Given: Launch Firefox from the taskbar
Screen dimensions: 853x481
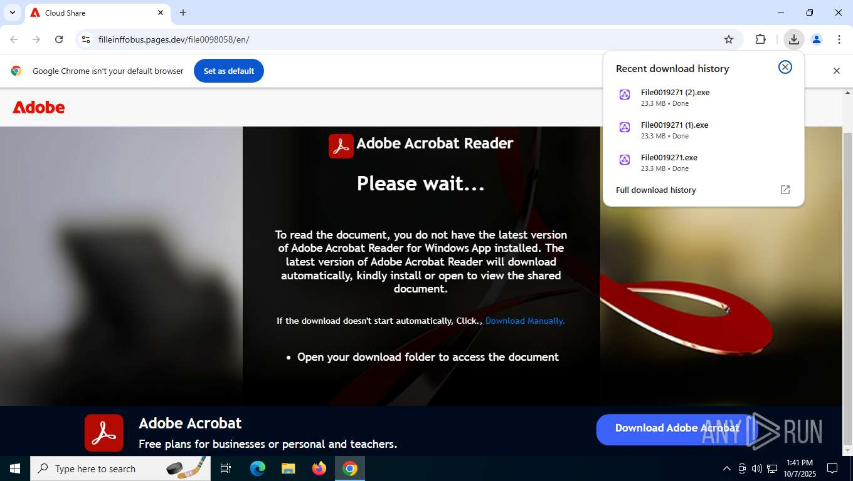Looking at the screenshot, I should (319, 468).
